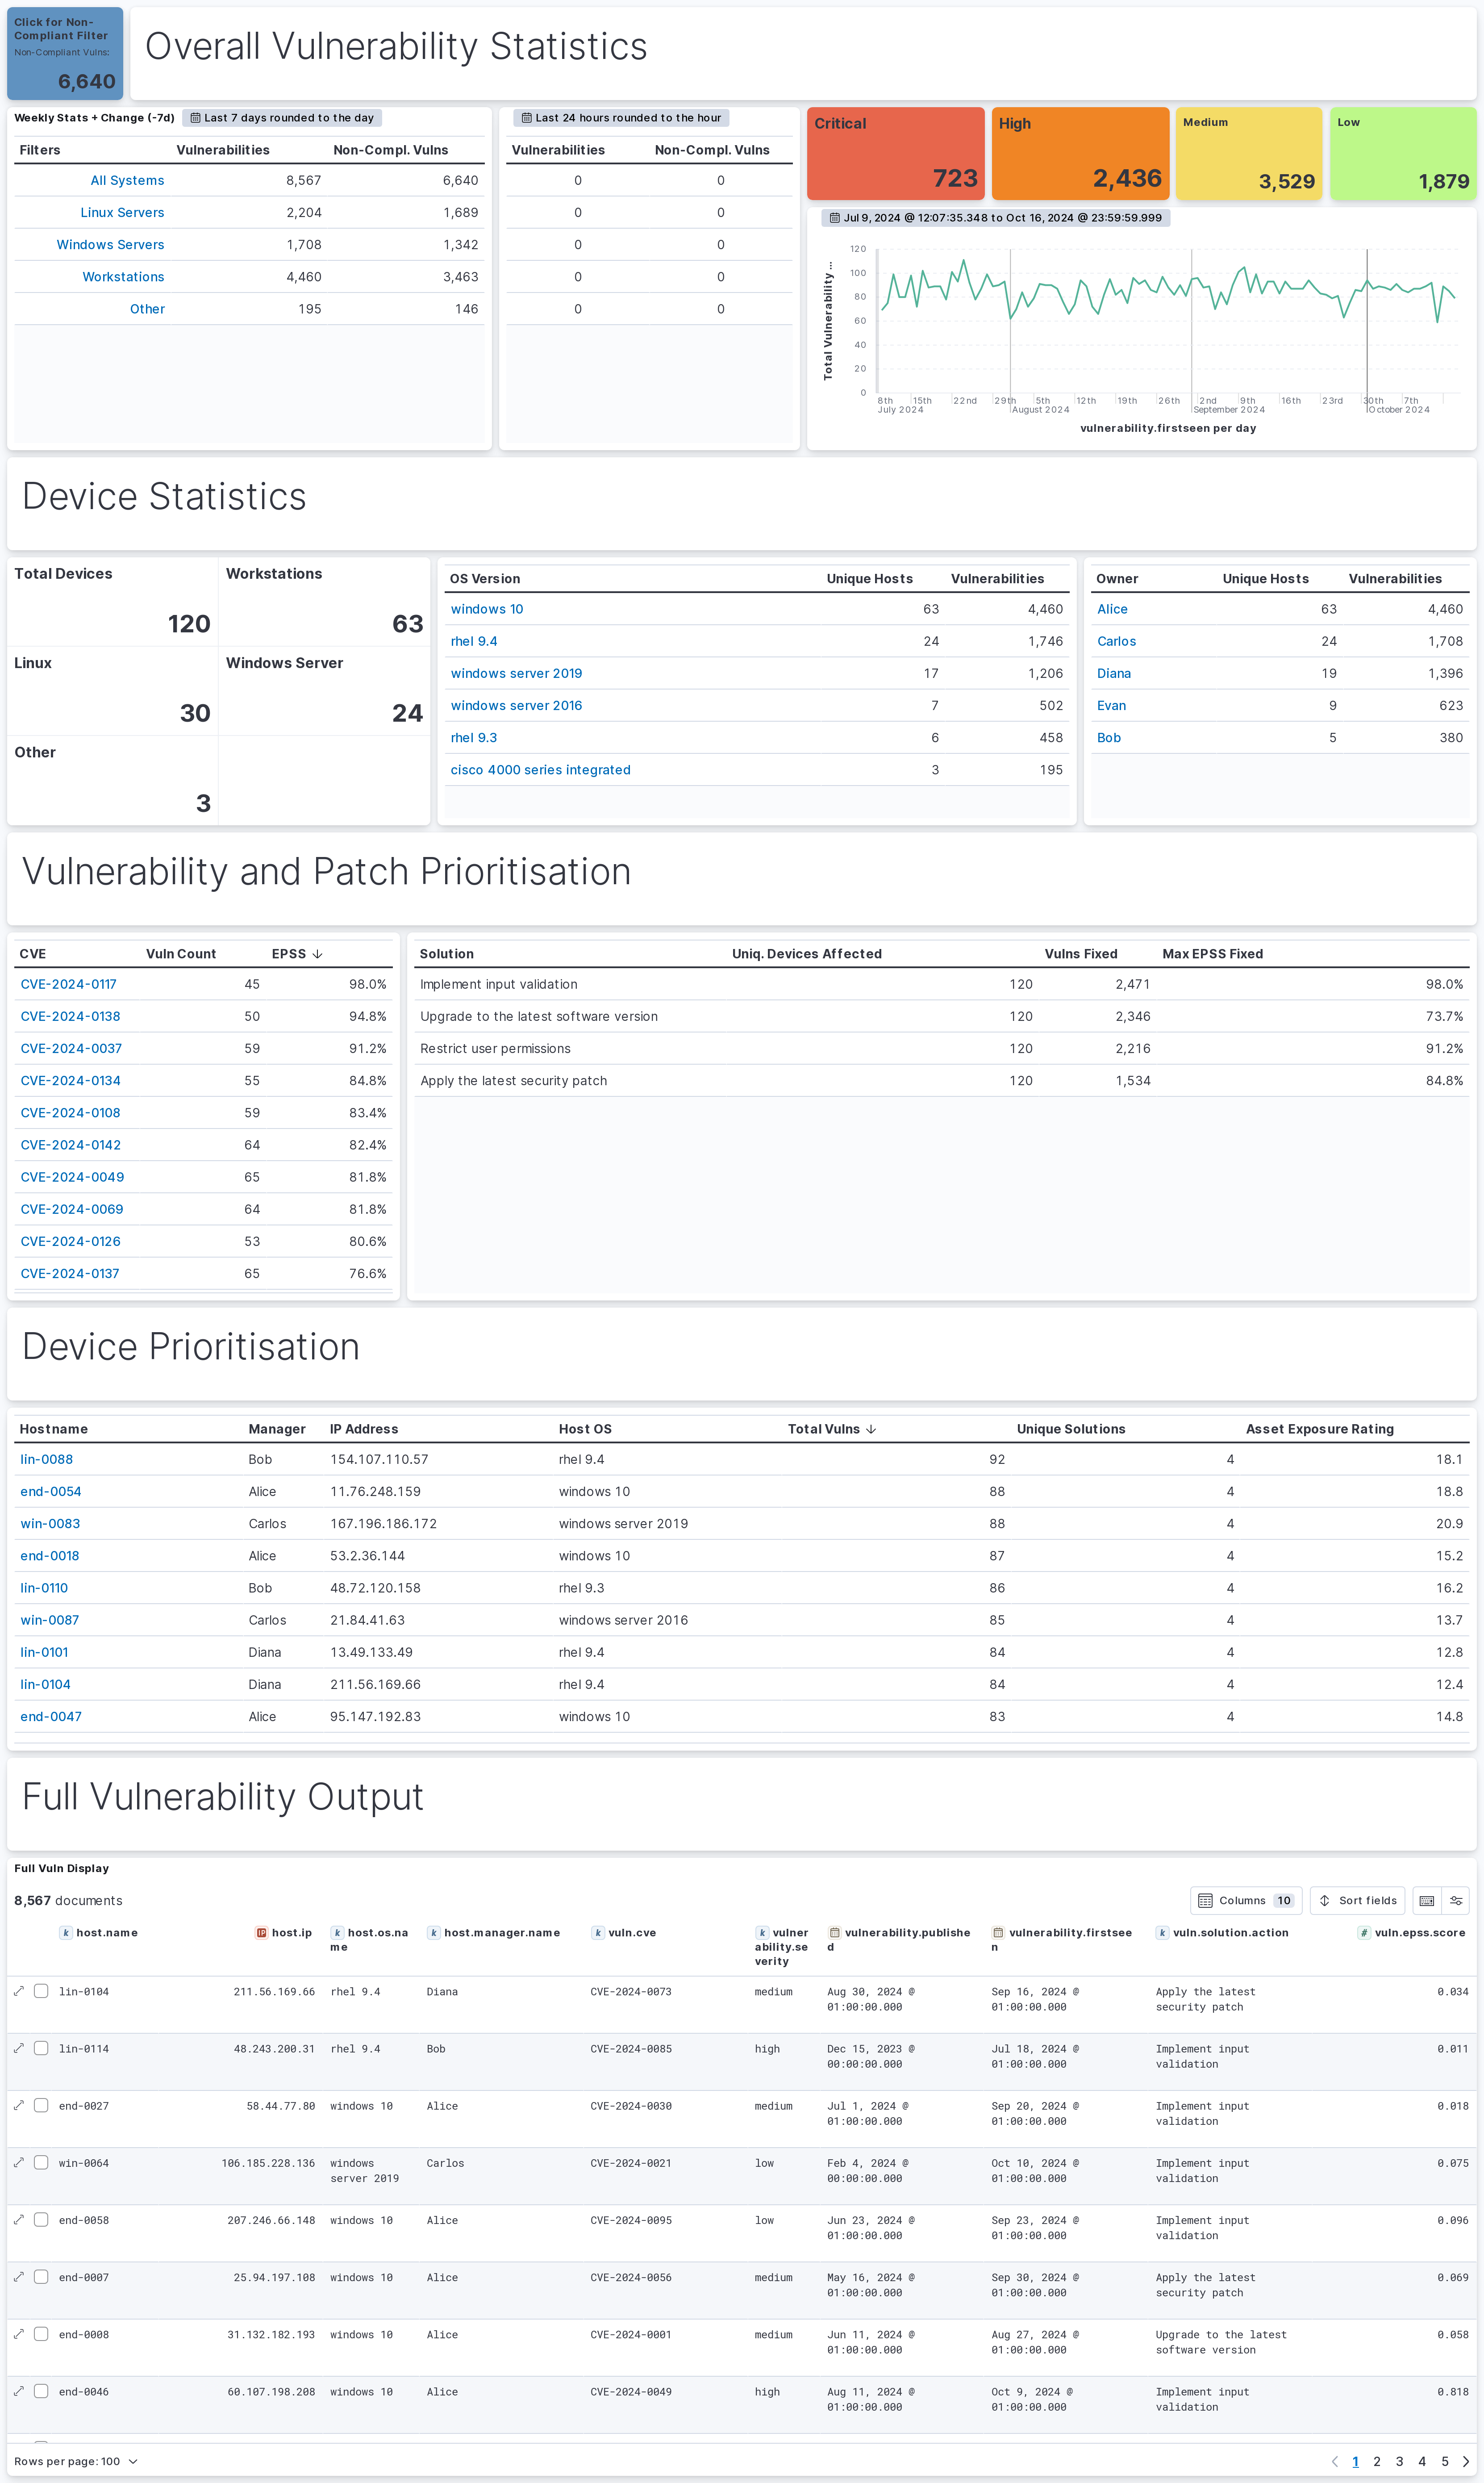Select checkbox for end-0027 row
The height and width of the screenshot is (2483, 1484).
[41, 2105]
